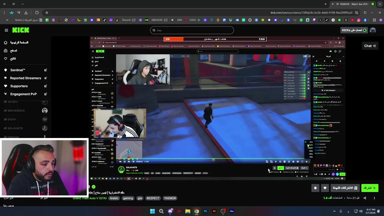Screen dimensions: 384x216
Task: Click the gift subscriptions button
Action: click(345, 188)
